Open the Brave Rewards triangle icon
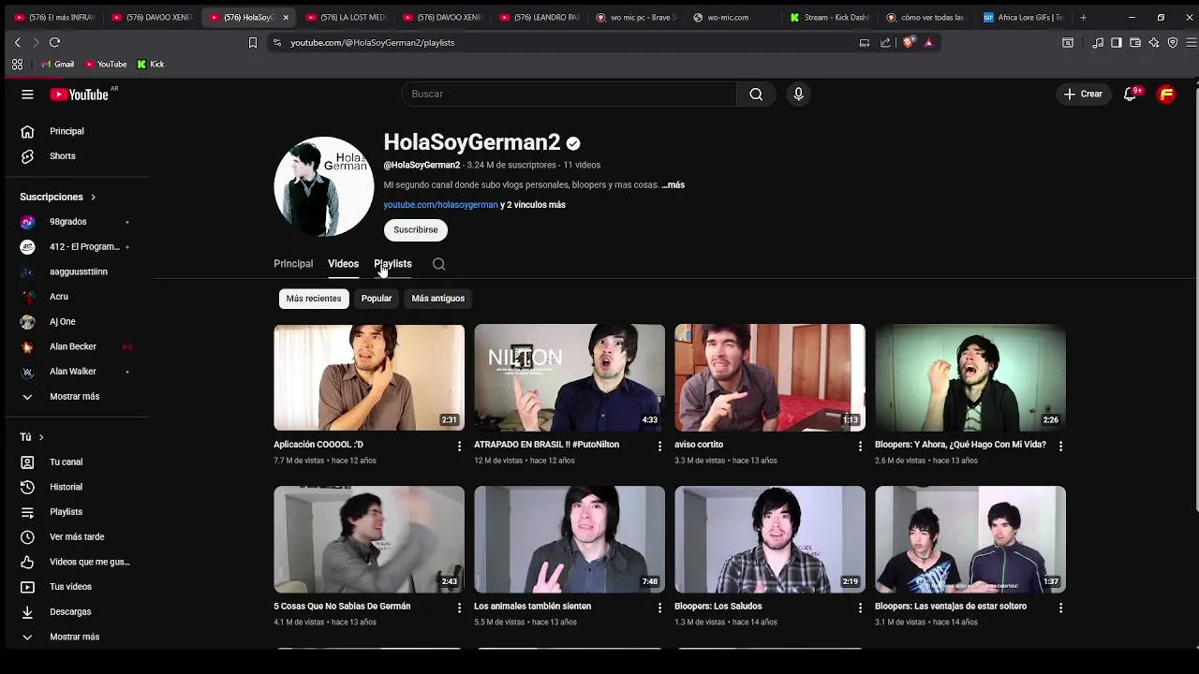 [x=928, y=42]
